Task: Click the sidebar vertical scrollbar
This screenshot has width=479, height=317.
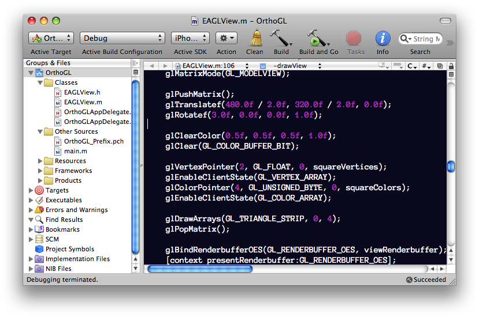Action: pos(136,167)
